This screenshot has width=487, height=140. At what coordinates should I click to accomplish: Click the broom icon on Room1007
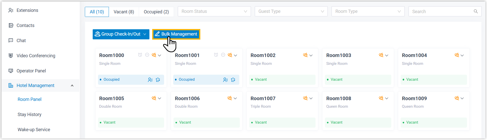tap(305, 98)
